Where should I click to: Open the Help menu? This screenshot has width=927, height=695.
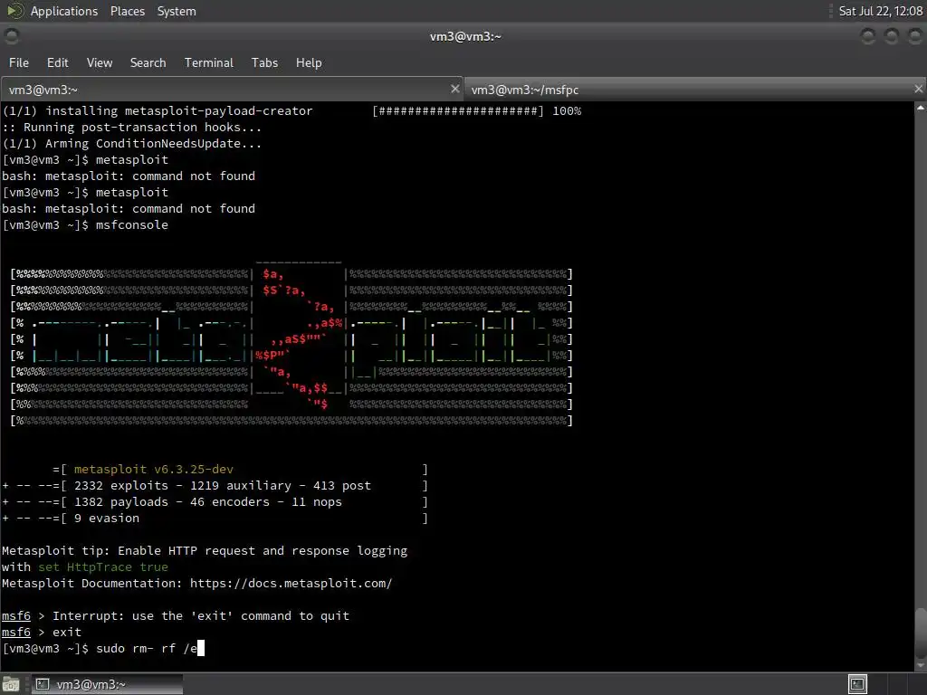click(x=309, y=62)
